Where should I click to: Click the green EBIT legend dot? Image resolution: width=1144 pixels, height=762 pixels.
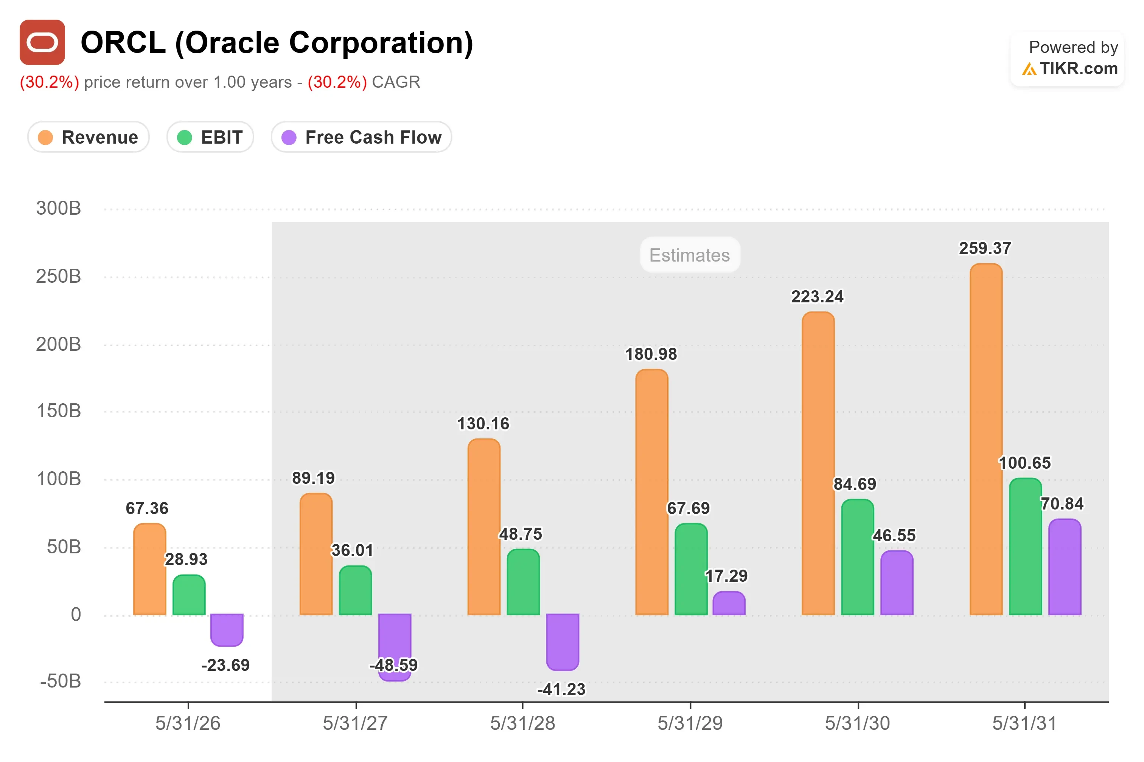pyautogui.click(x=184, y=138)
